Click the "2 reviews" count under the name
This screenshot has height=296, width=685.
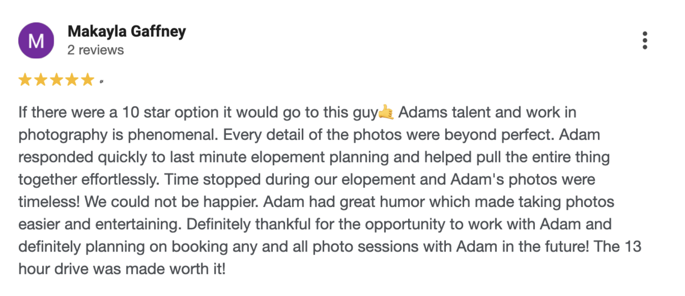95,50
